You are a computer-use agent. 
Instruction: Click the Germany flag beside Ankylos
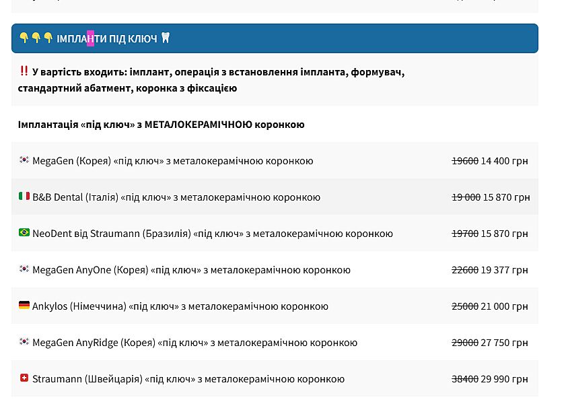pyautogui.click(x=24, y=306)
